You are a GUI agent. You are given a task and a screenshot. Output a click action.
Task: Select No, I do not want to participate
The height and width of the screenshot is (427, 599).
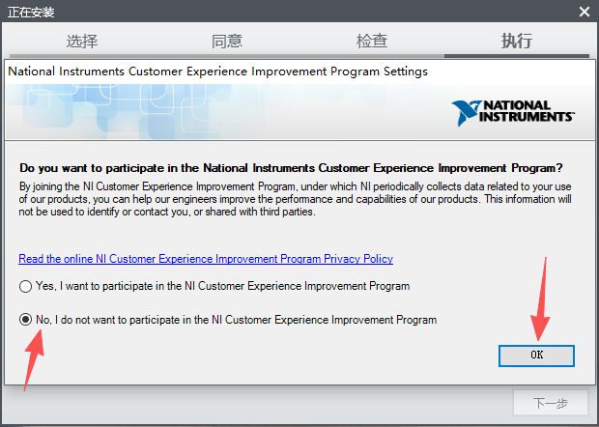click(25, 320)
